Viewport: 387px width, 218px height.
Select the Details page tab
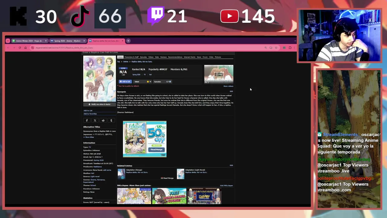[x=120, y=57]
